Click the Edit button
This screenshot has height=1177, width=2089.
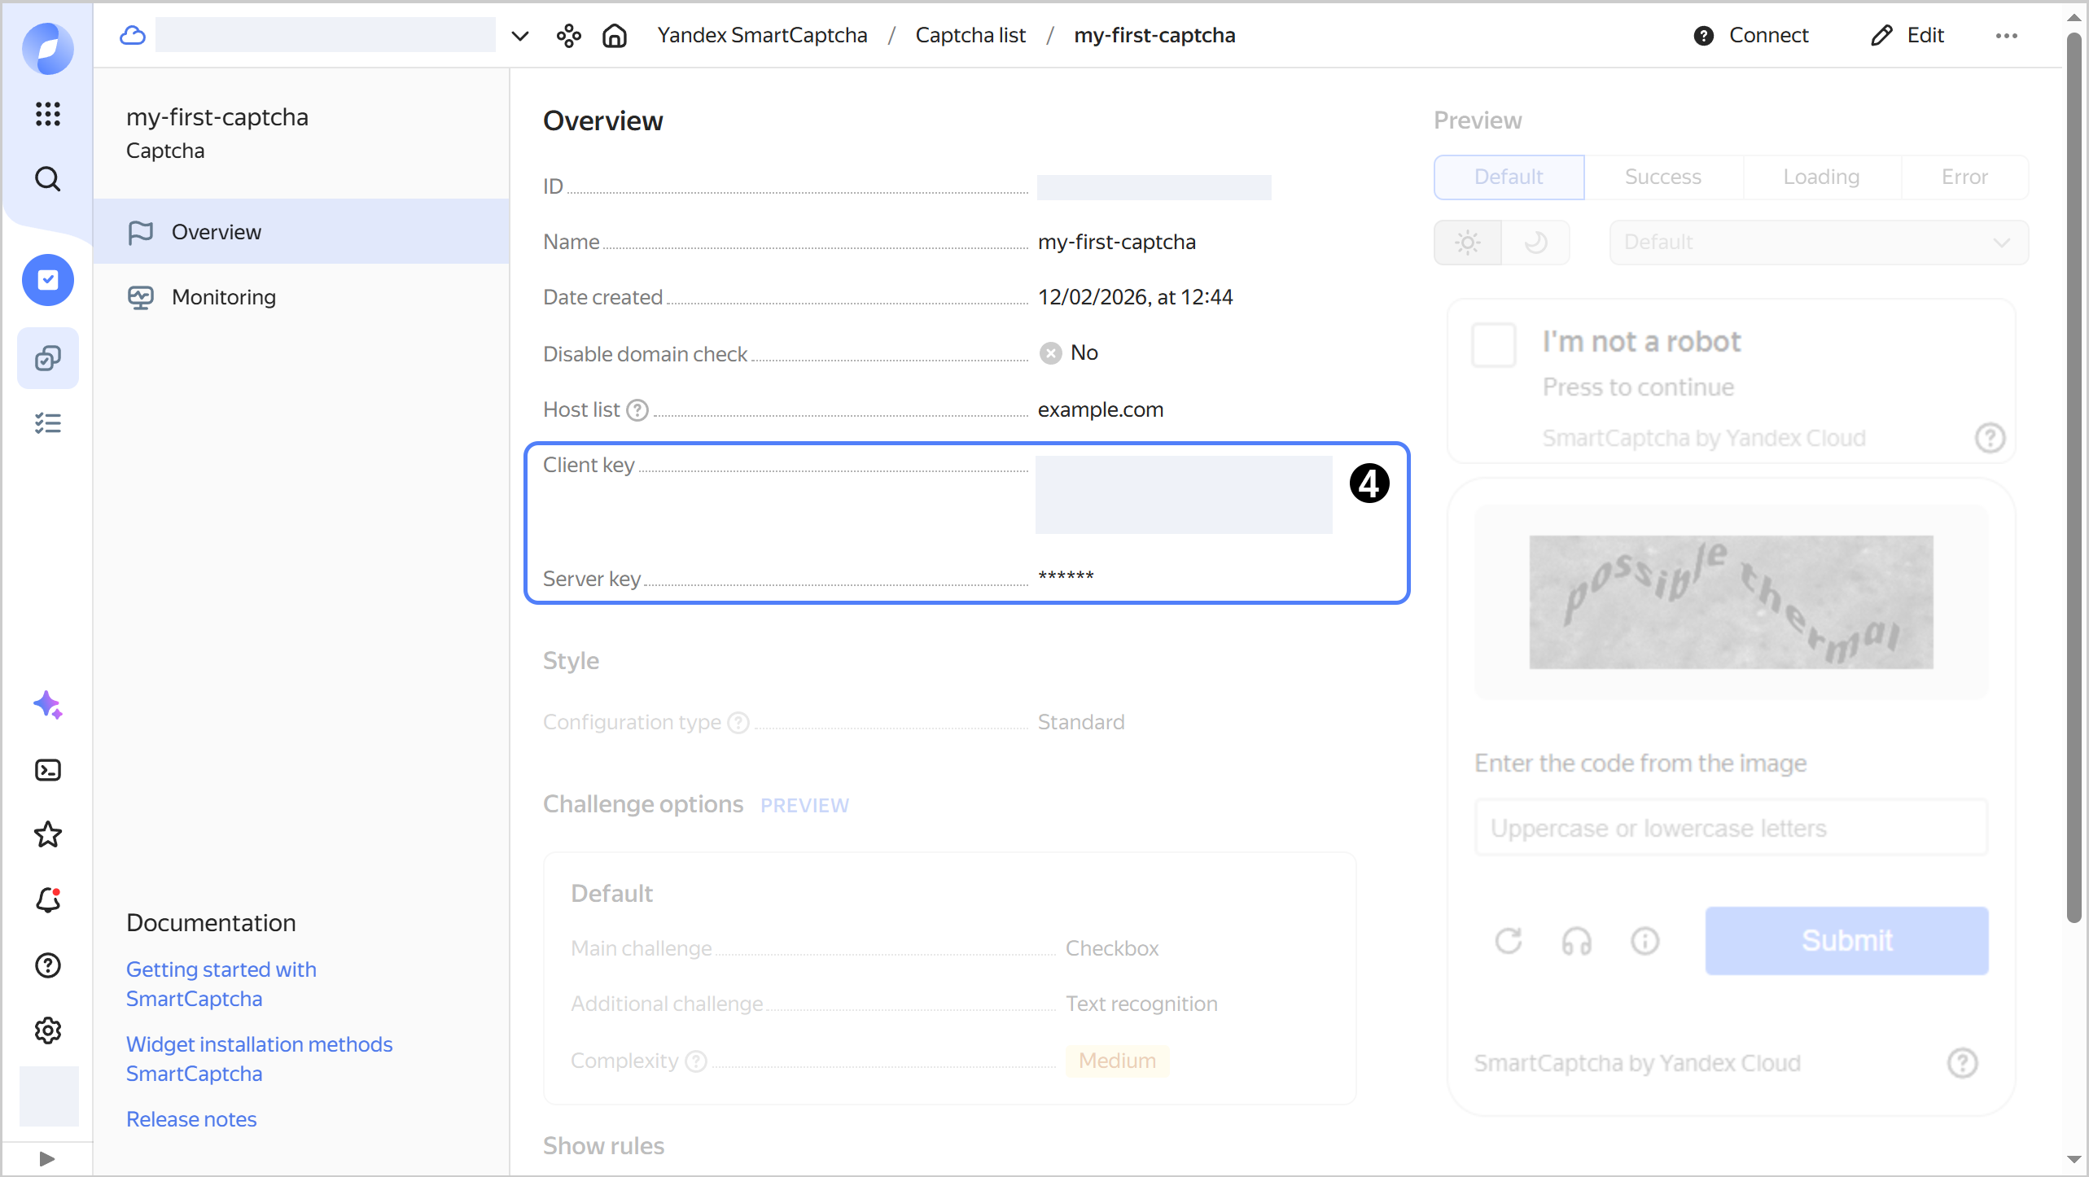click(1907, 36)
